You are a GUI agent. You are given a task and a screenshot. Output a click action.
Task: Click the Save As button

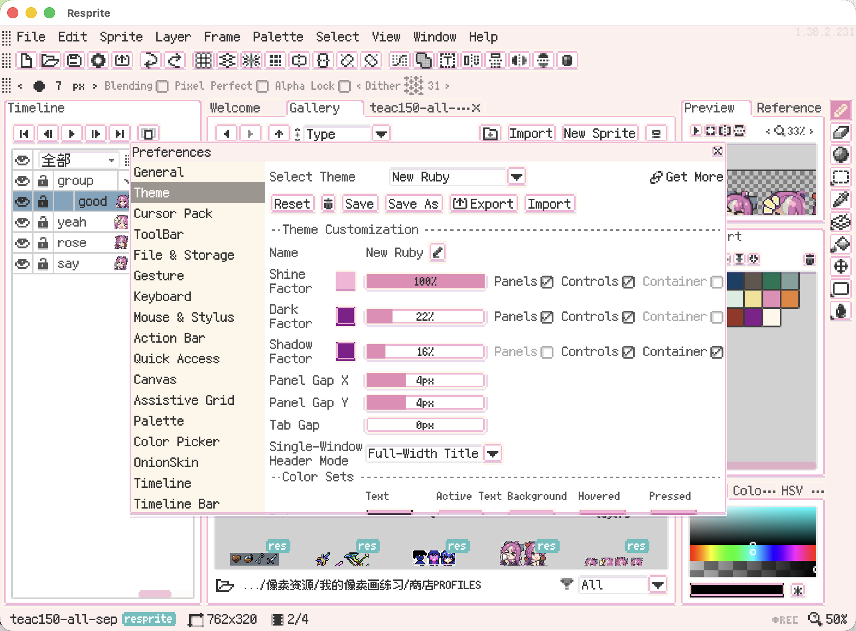tap(413, 204)
